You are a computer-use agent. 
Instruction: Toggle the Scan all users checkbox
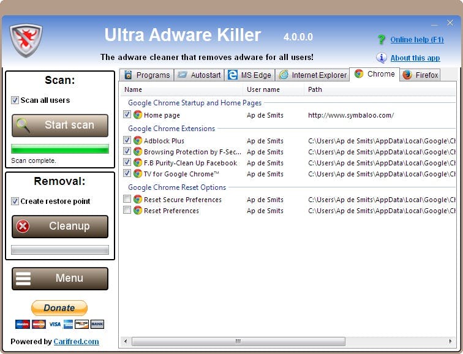point(15,100)
